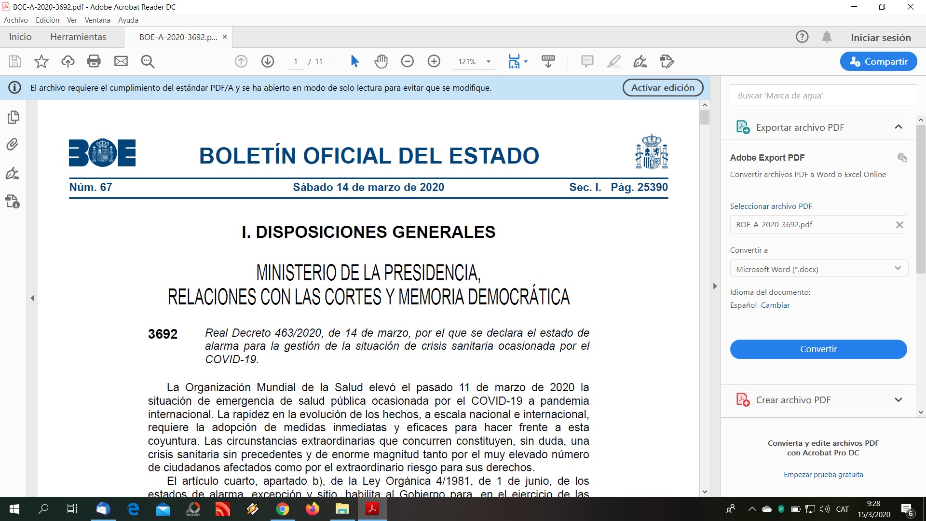Open the Ayuda menu
Image resolution: width=926 pixels, height=521 pixels.
(128, 20)
